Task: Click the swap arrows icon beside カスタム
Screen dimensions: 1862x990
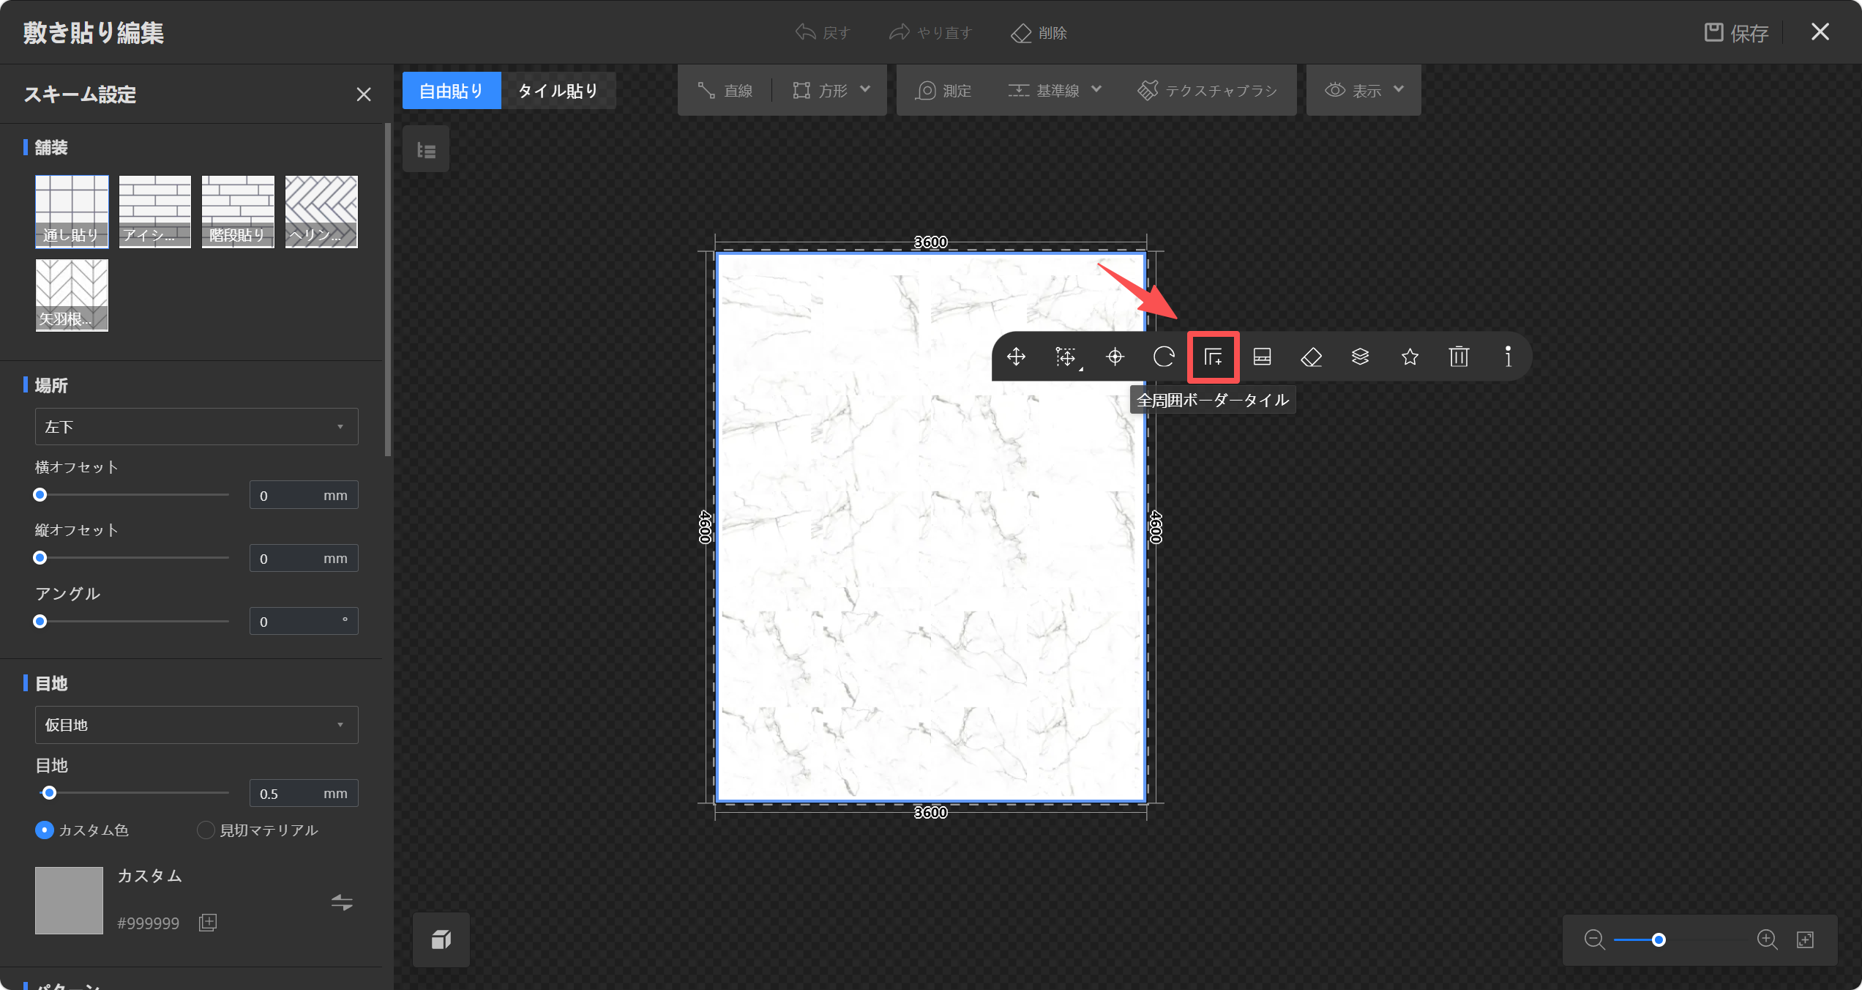Action: (x=342, y=902)
